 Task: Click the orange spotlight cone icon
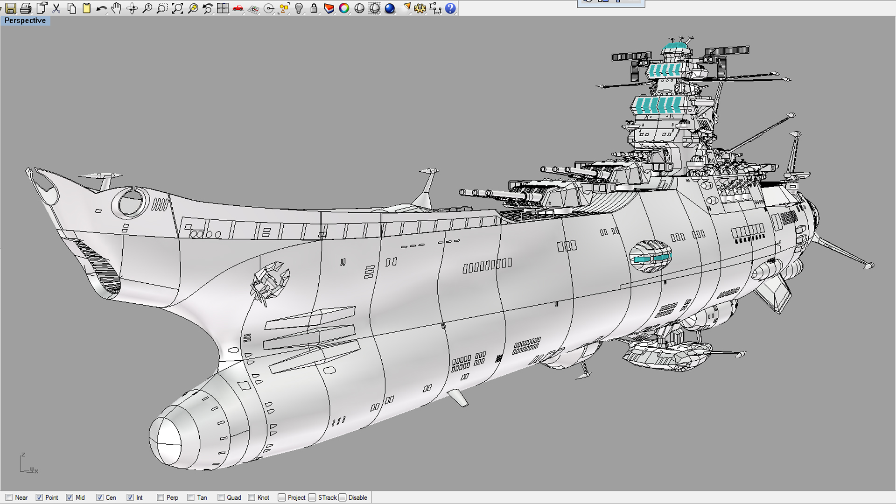(x=406, y=8)
